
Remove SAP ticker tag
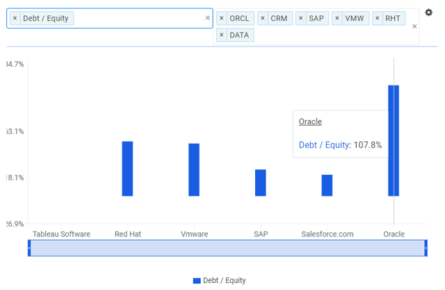(301, 19)
